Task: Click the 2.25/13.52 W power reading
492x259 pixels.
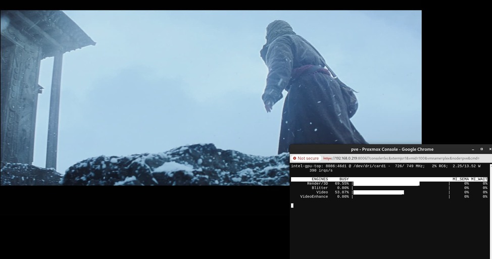Action: click(x=466, y=166)
